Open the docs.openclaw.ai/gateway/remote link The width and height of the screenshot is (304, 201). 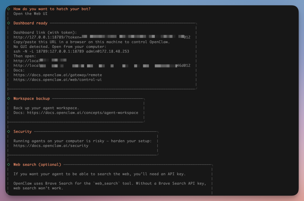[58, 75]
